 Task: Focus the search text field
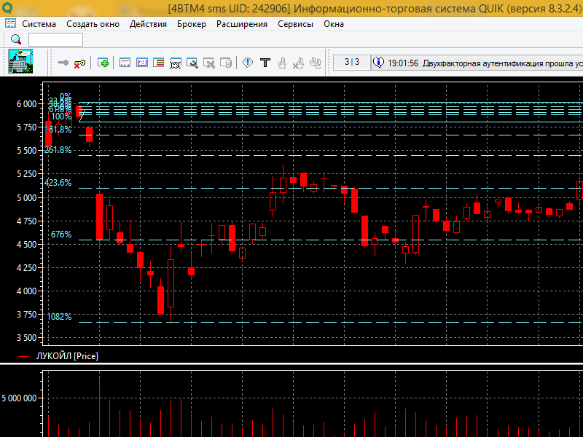[56, 39]
